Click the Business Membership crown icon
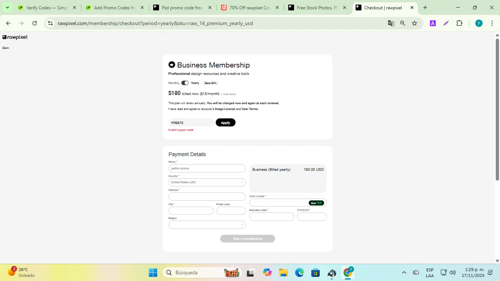The image size is (500, 281). click(172, 65)
